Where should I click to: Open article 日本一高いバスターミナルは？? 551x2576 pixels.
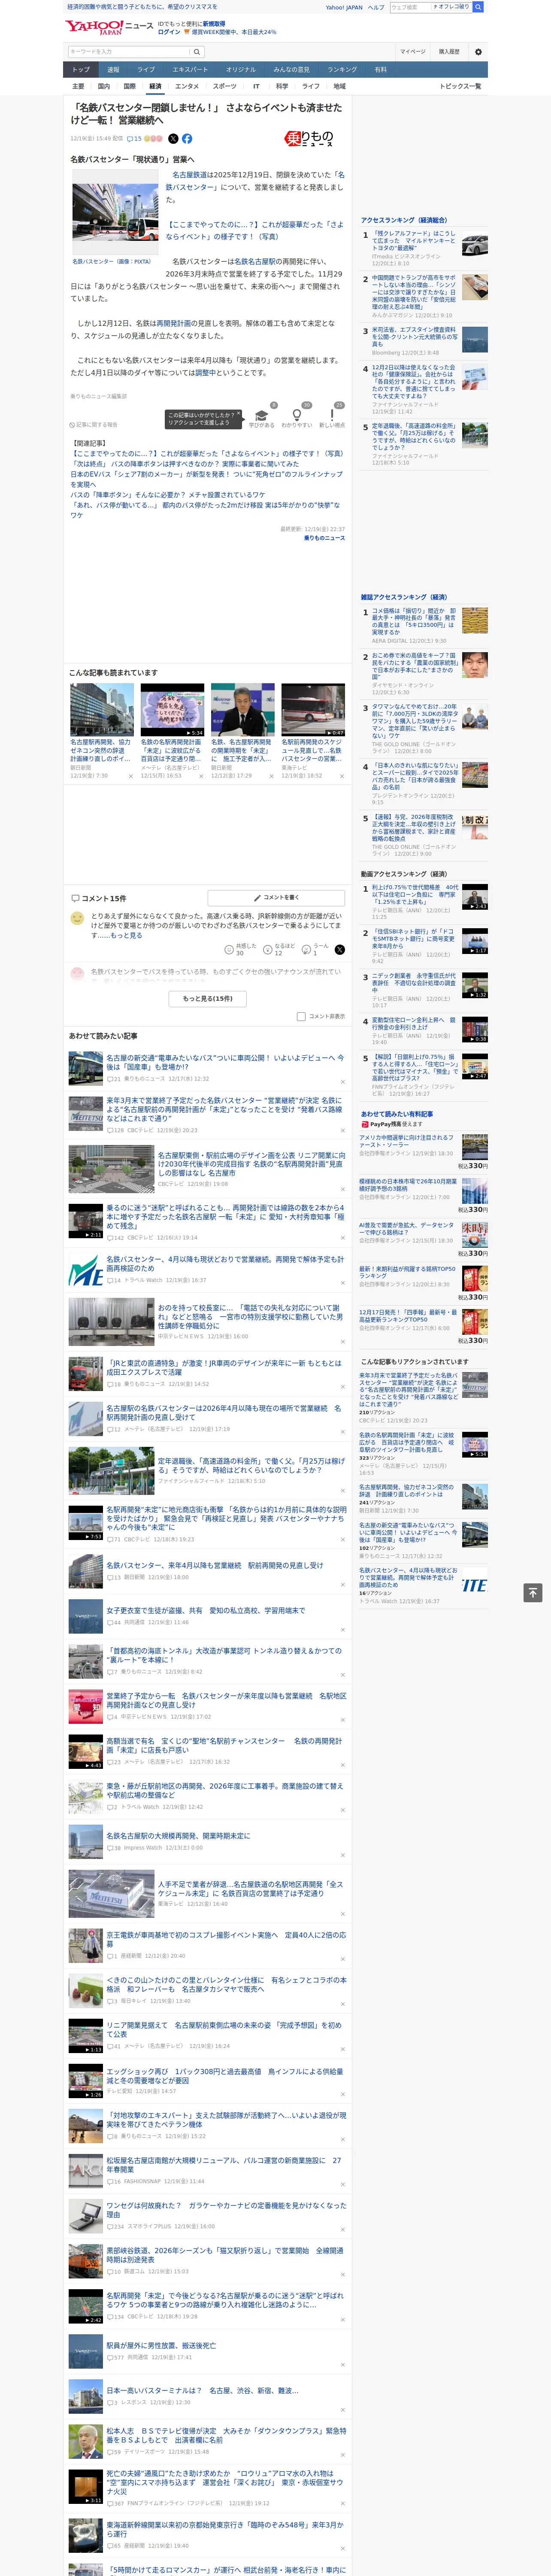202,2391
